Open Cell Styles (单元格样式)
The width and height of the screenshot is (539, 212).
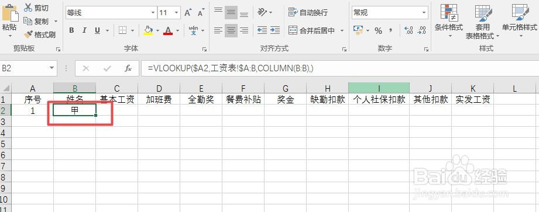pyautogui.click(x=520, y=21)
